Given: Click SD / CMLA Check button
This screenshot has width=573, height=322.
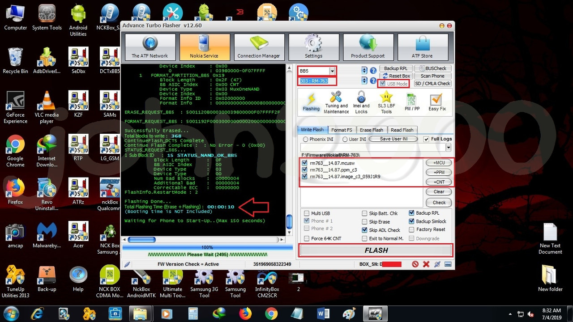Looking at the screenshot, I should [432, 84].
